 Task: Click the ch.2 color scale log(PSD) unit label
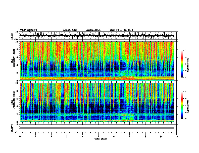pos(188,106)
